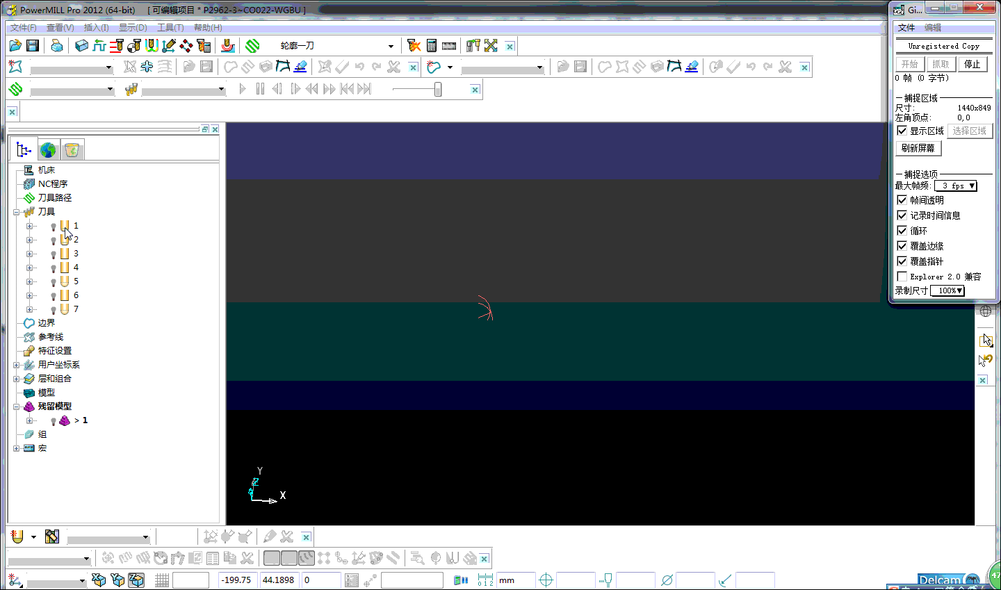
Task: Toggle the light bulb for tool 3
Action: [54, 254]
